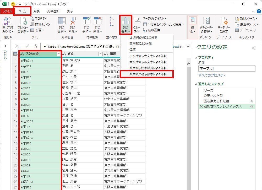Select the 置き換えられた値 applied step
Image resolution: width=262 pixels, height=190 pixels.
click(216, 101)
